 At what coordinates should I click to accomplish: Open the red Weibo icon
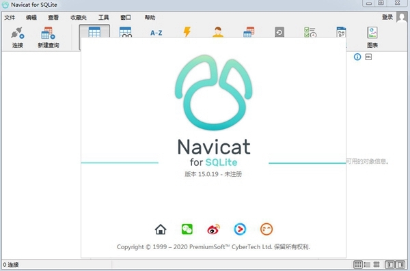(x=213, y=229)
